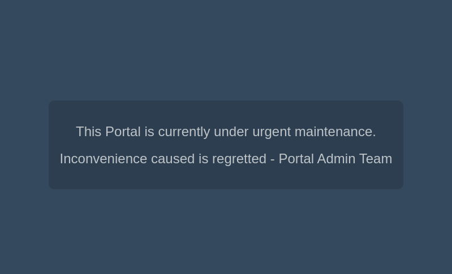Click the dash before 'Portal Admin Team'
Image resolution: width=452 pixels, height=274 pixels.
pos(273,160)
